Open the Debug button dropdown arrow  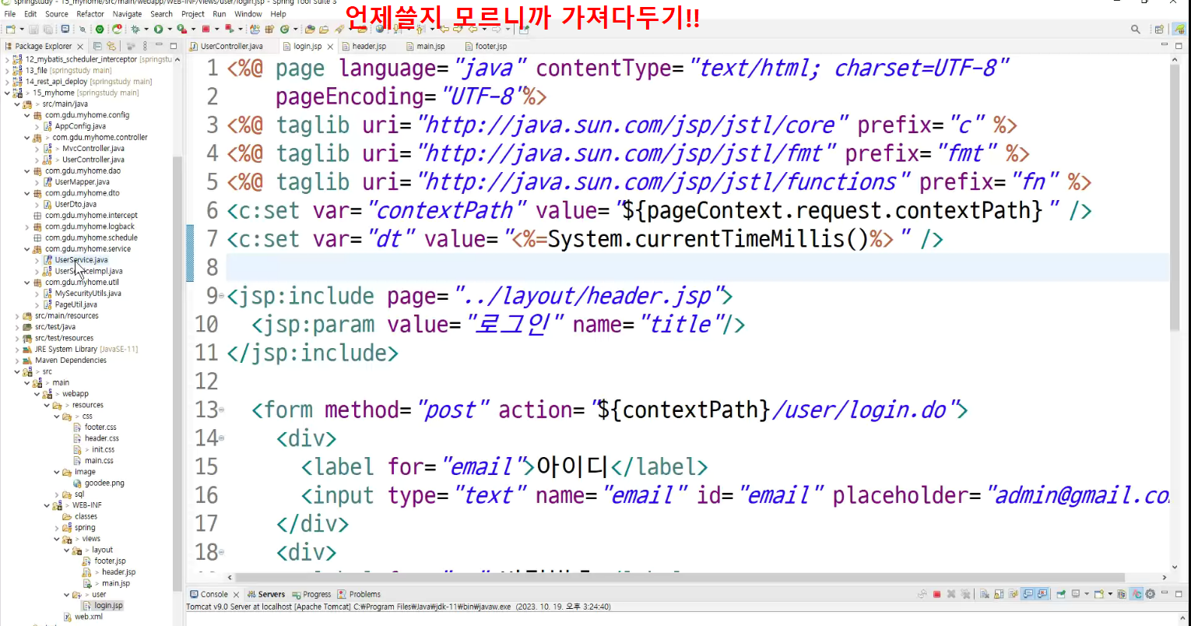[x=146, y=30]
